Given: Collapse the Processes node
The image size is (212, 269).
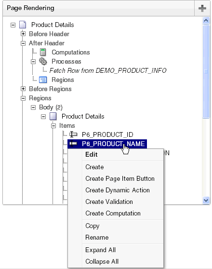Looking at the screenshot, I should (x=33, y=62).
